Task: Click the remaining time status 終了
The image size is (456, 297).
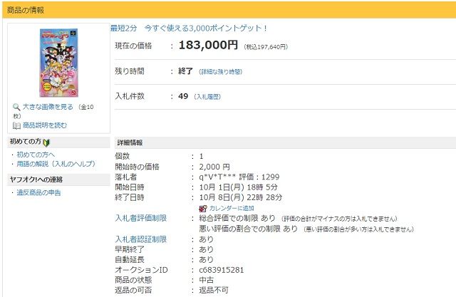Action: (185, 71)
